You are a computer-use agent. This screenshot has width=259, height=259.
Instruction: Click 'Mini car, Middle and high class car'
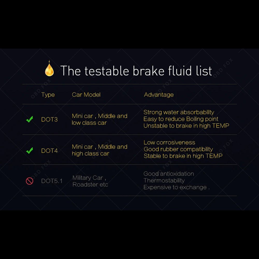100,150
